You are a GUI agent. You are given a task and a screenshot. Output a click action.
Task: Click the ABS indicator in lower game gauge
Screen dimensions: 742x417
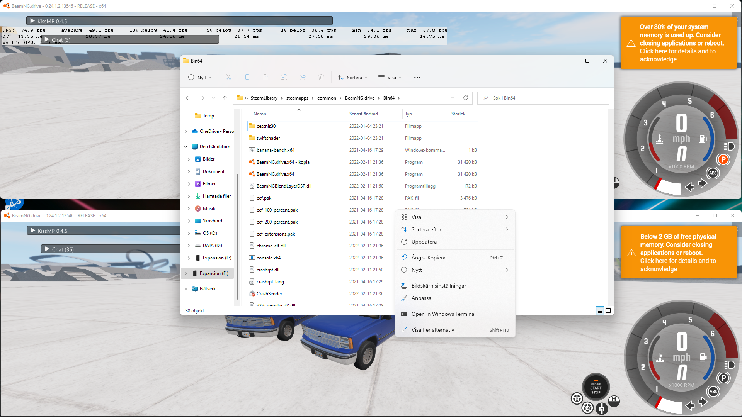(x=713, y=391)
